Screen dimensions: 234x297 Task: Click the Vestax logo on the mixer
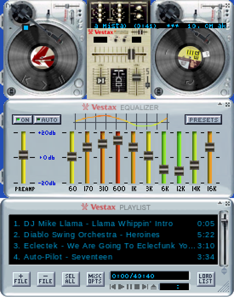pyautogui.click(x=101, y=32)
